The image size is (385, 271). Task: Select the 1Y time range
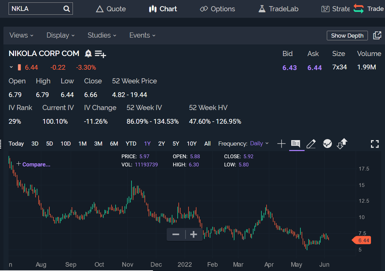pyautogui.click(x=147, y=144)
